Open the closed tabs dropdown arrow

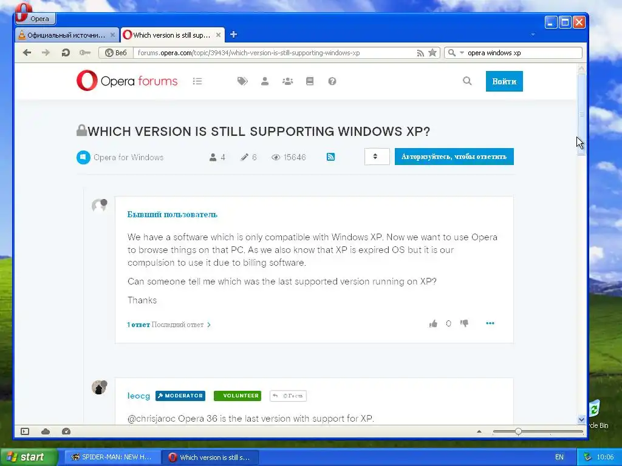point(533,35)
